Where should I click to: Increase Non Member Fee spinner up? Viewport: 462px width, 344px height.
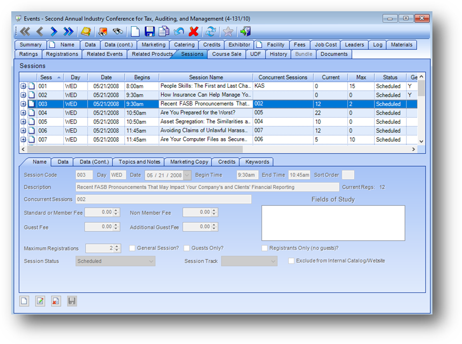click(x=214, y=210)
